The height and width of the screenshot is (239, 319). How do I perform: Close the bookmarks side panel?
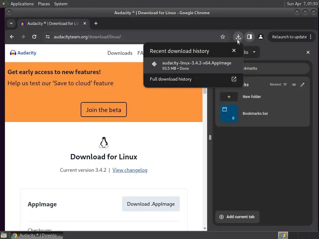[x=308, y=52]
